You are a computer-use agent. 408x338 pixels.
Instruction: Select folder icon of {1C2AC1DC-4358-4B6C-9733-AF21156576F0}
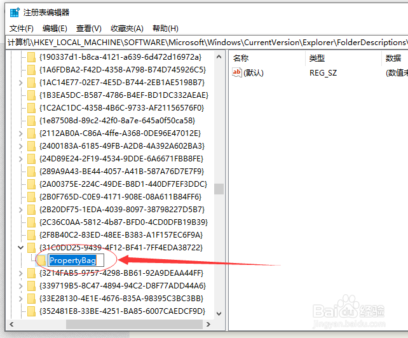click(x=32, y=108)
